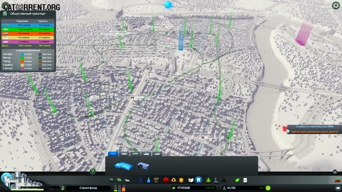Image resolution: width=342 pixels, height=192 pixels.
Task: Click the Горожане column header
Action: point(22,21)
